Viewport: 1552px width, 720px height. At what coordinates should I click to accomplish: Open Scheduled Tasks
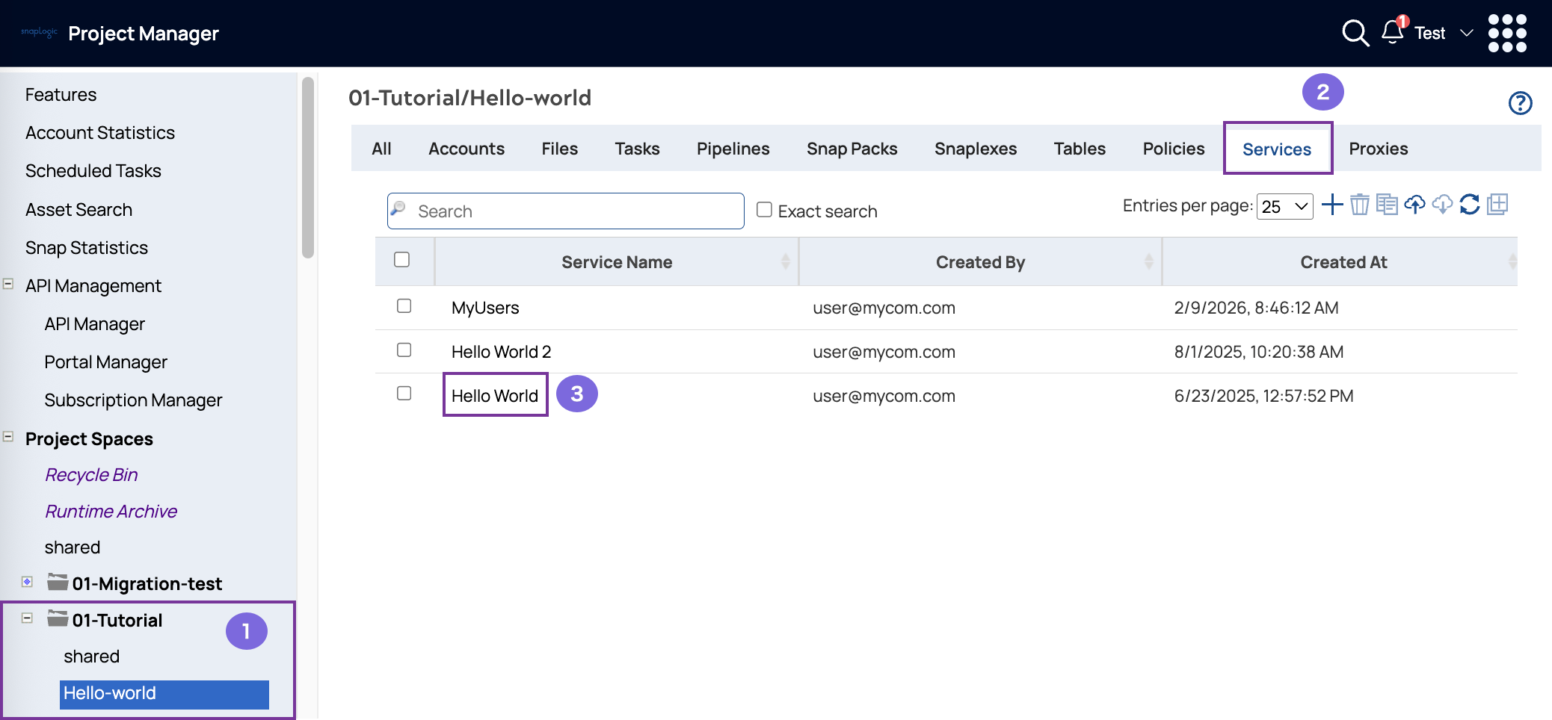pyautogui.click(x=93, y=171)
